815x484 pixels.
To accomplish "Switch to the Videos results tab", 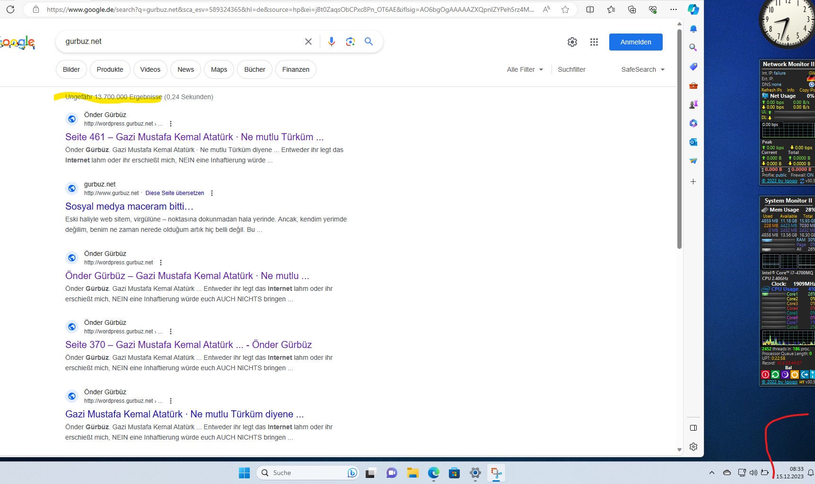I will (x=150, y=69).
